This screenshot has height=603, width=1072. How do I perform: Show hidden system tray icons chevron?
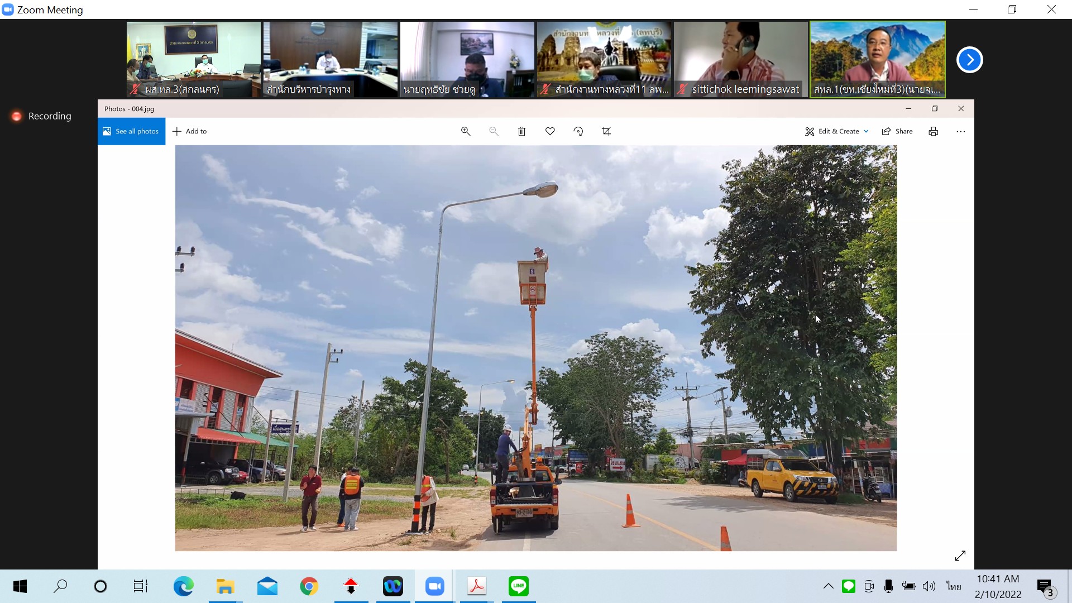pos(828,586)
